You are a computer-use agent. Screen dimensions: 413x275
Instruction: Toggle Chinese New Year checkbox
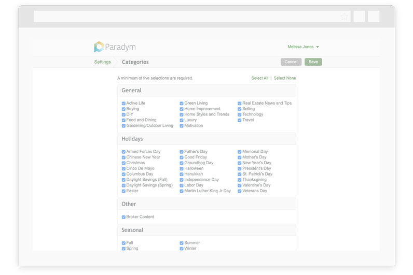123,157
